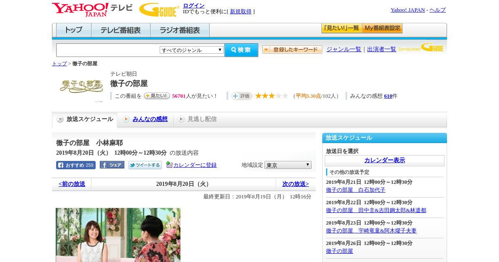Image resolution: width=499 pixels, height=262 pixels.
Task: Click the 「見たい!」一覧 button
Action: tap(342, 28)
